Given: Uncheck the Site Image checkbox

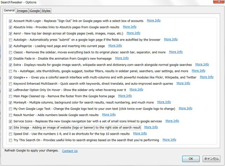Looking at the screenshot, I should (x=10, y=128).
